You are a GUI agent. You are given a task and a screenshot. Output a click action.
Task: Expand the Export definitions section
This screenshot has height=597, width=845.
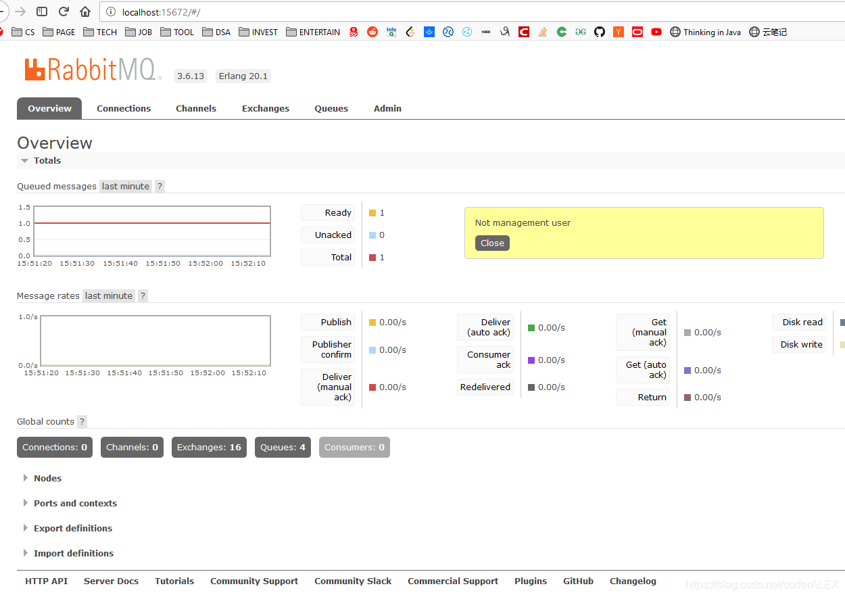[x=68, y=528]
